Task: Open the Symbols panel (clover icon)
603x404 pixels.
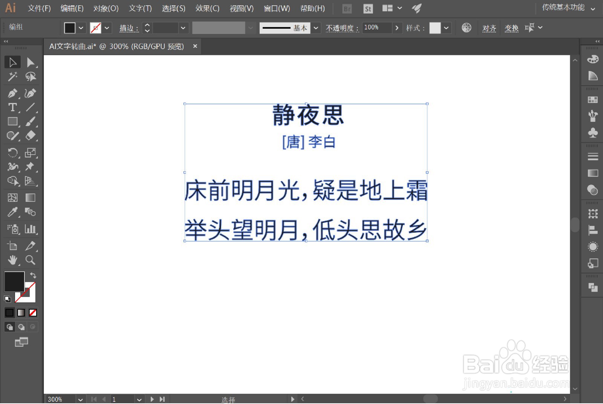Action: coord(592,132)
